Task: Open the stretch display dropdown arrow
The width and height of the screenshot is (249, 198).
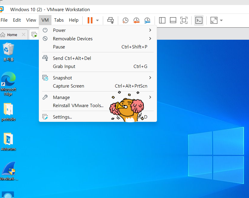Action: pyautogui.click(x=221, y=20)
